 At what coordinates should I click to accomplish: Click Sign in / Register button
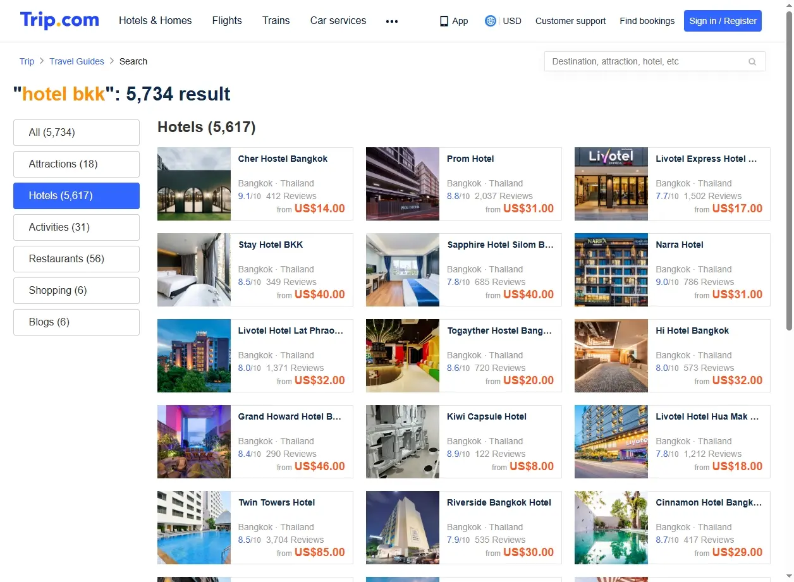(x=723, y=21)
